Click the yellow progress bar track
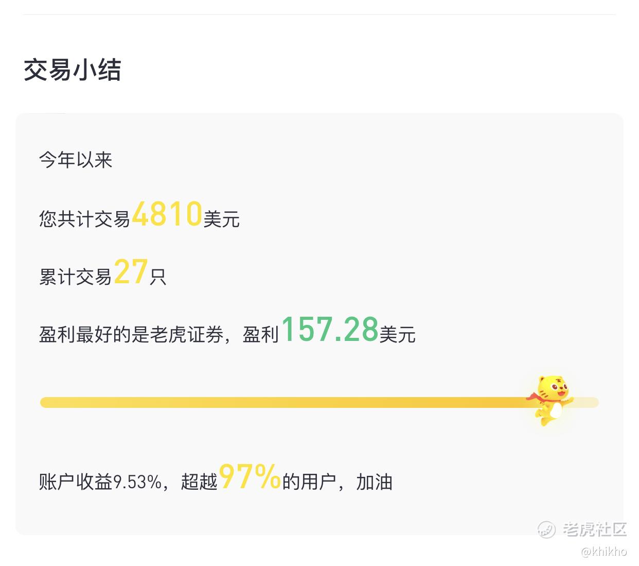This screenshot has width=639, height=566. (319, 402)
